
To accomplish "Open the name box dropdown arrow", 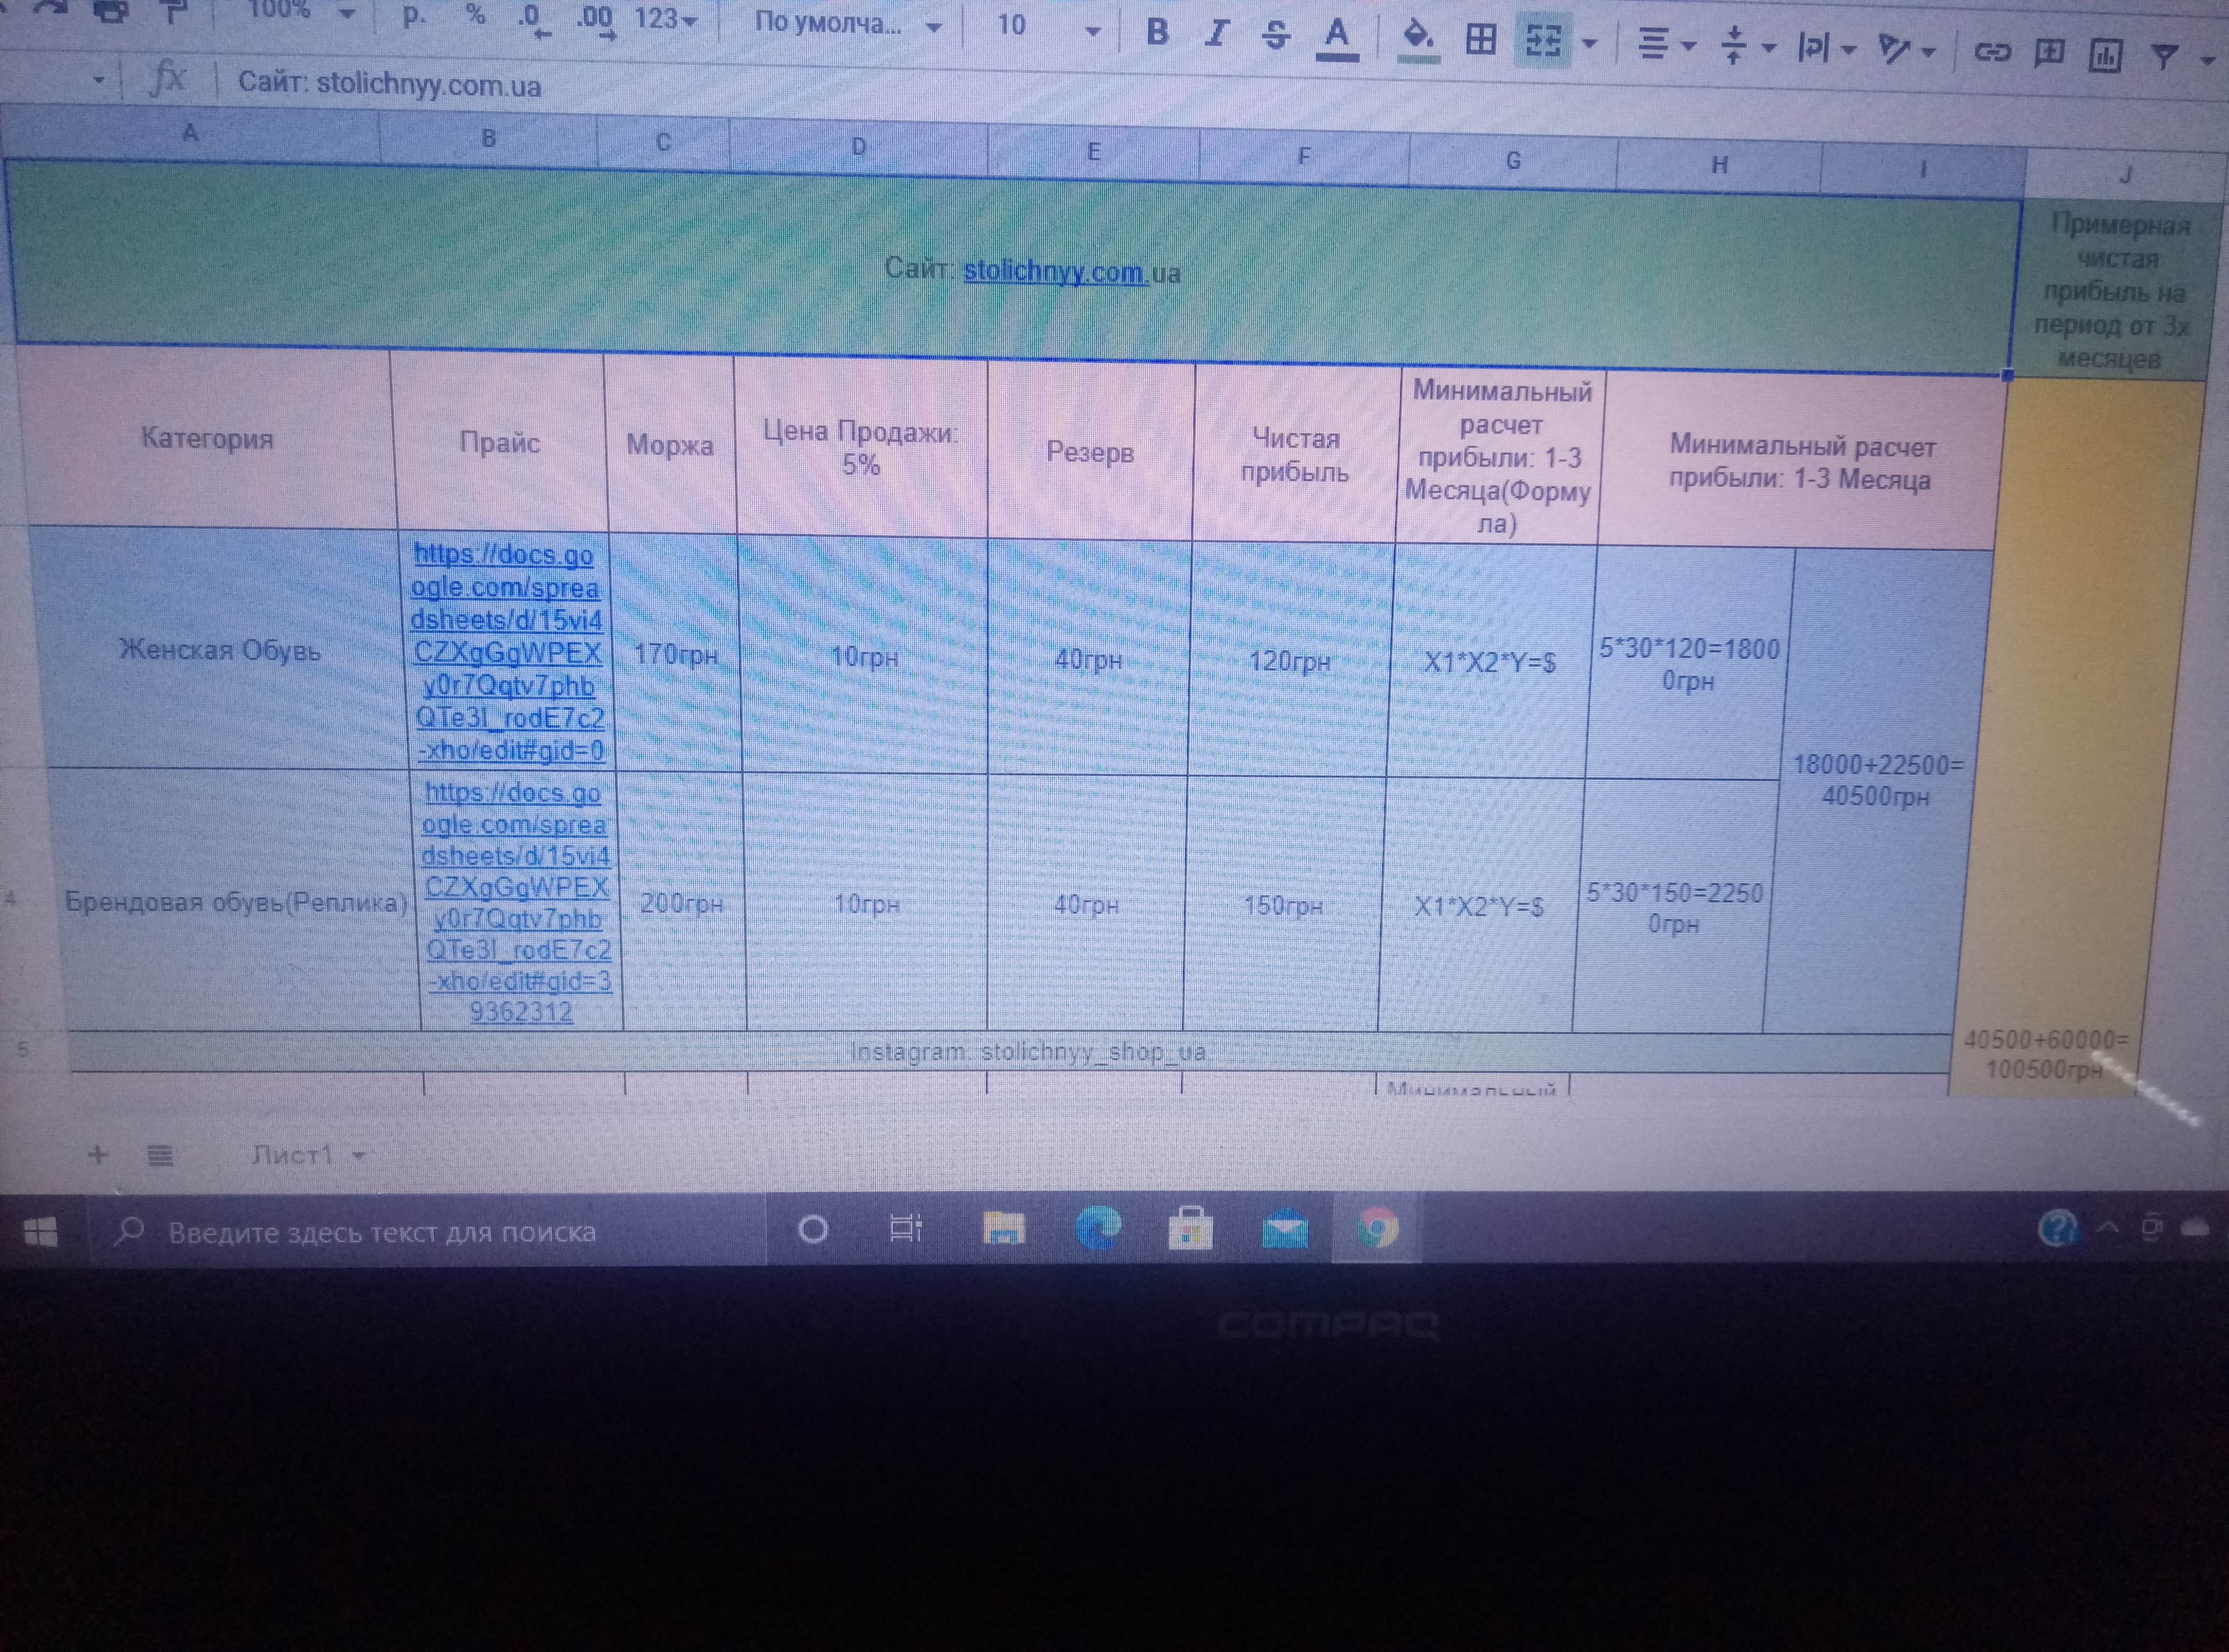I will [98, 79].
